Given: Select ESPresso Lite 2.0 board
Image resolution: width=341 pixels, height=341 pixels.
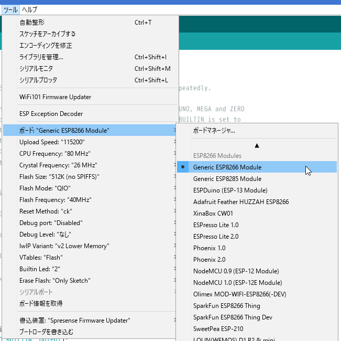Looking at the screenshot, I should (x=257, y=236).
